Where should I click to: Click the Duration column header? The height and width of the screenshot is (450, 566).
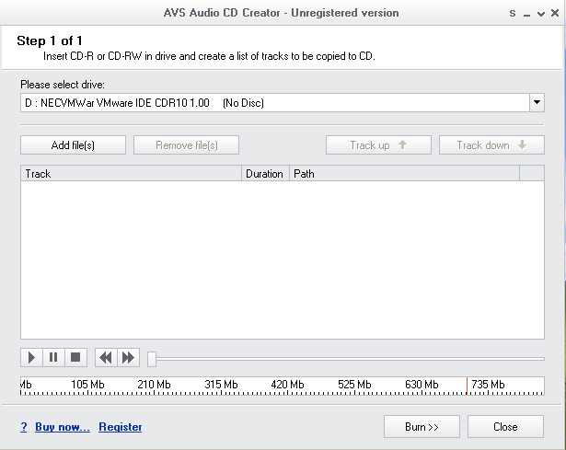click(x=265, y=174)
